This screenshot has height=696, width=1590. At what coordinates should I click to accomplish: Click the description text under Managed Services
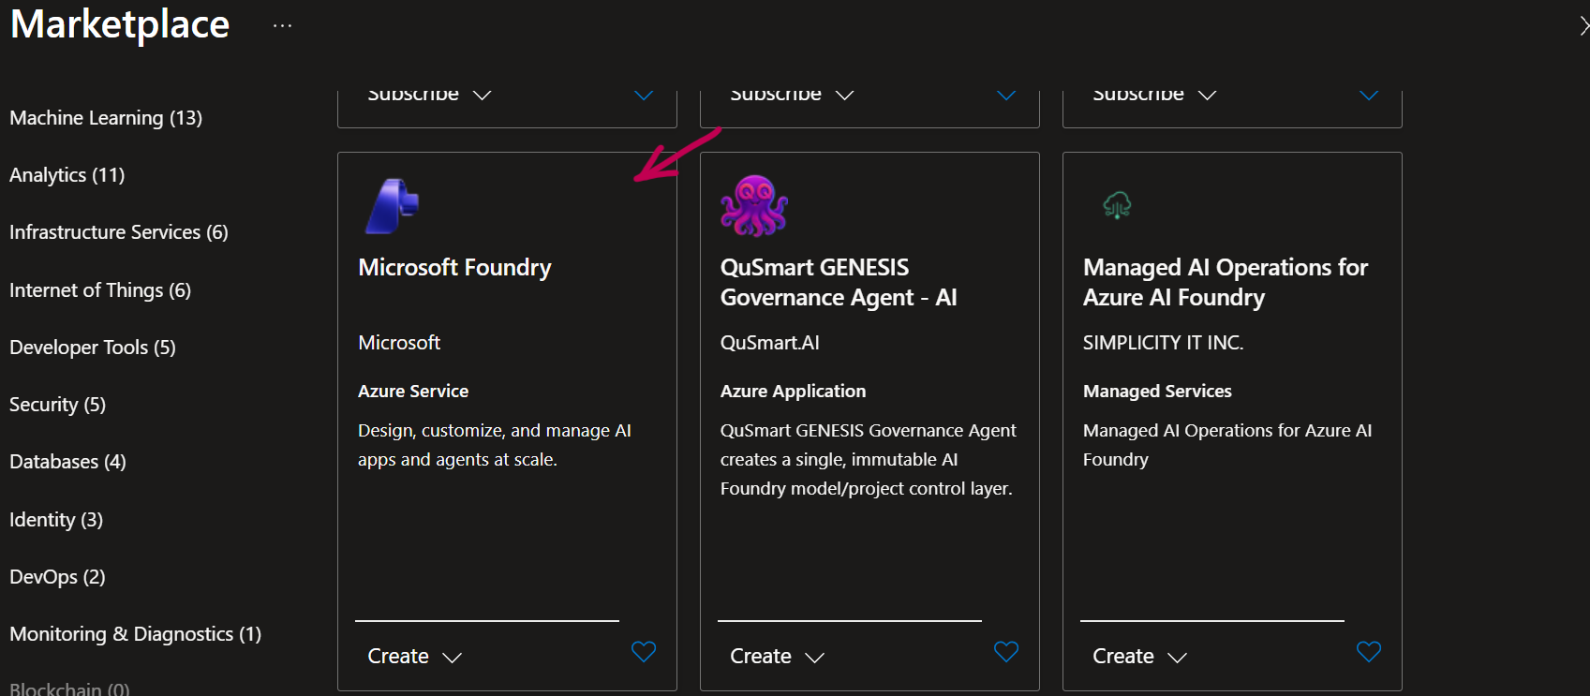[1227, 445]
